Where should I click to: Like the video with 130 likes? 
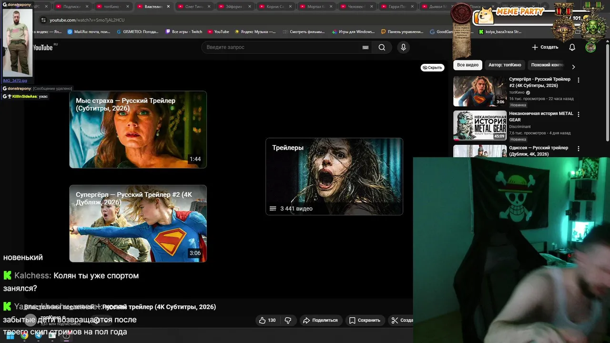tap(267, 320)
